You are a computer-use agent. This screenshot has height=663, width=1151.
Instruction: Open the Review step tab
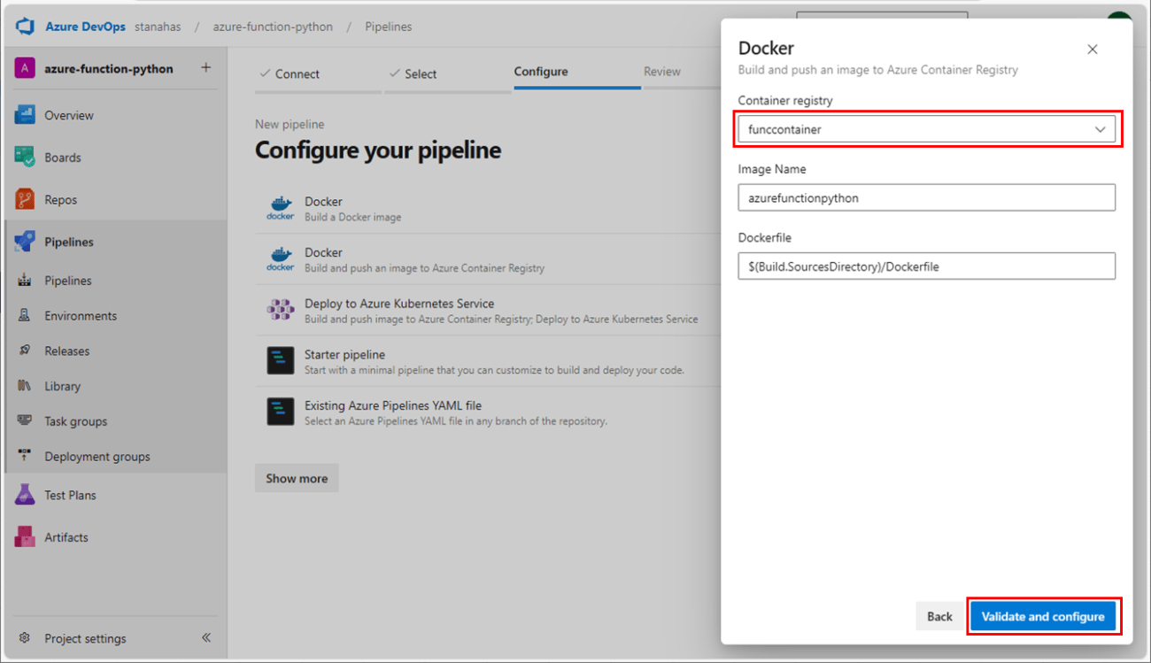point(662,72)
